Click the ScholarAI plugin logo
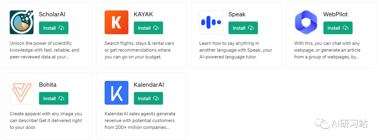380x140 pixels. (21, 22)
